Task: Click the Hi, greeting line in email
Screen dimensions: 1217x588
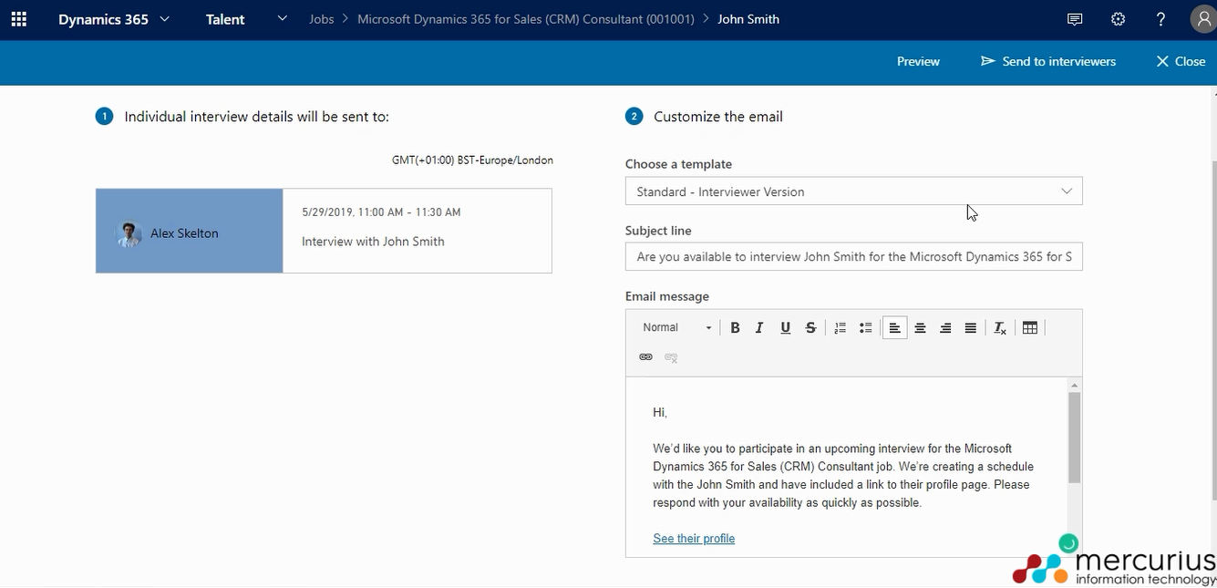Action: (x=660, y=413)
